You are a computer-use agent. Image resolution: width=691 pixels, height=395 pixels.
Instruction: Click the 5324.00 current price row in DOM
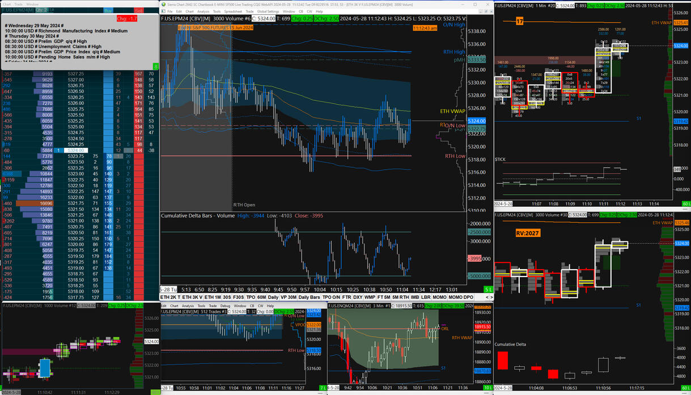pyautogui.click(x=77, y=150)
